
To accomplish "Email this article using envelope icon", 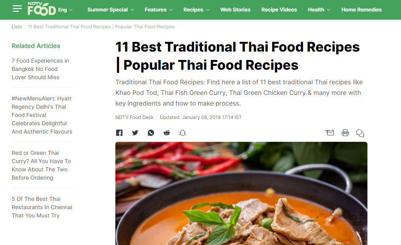I will pyautogui.click(x=329, y=133).
